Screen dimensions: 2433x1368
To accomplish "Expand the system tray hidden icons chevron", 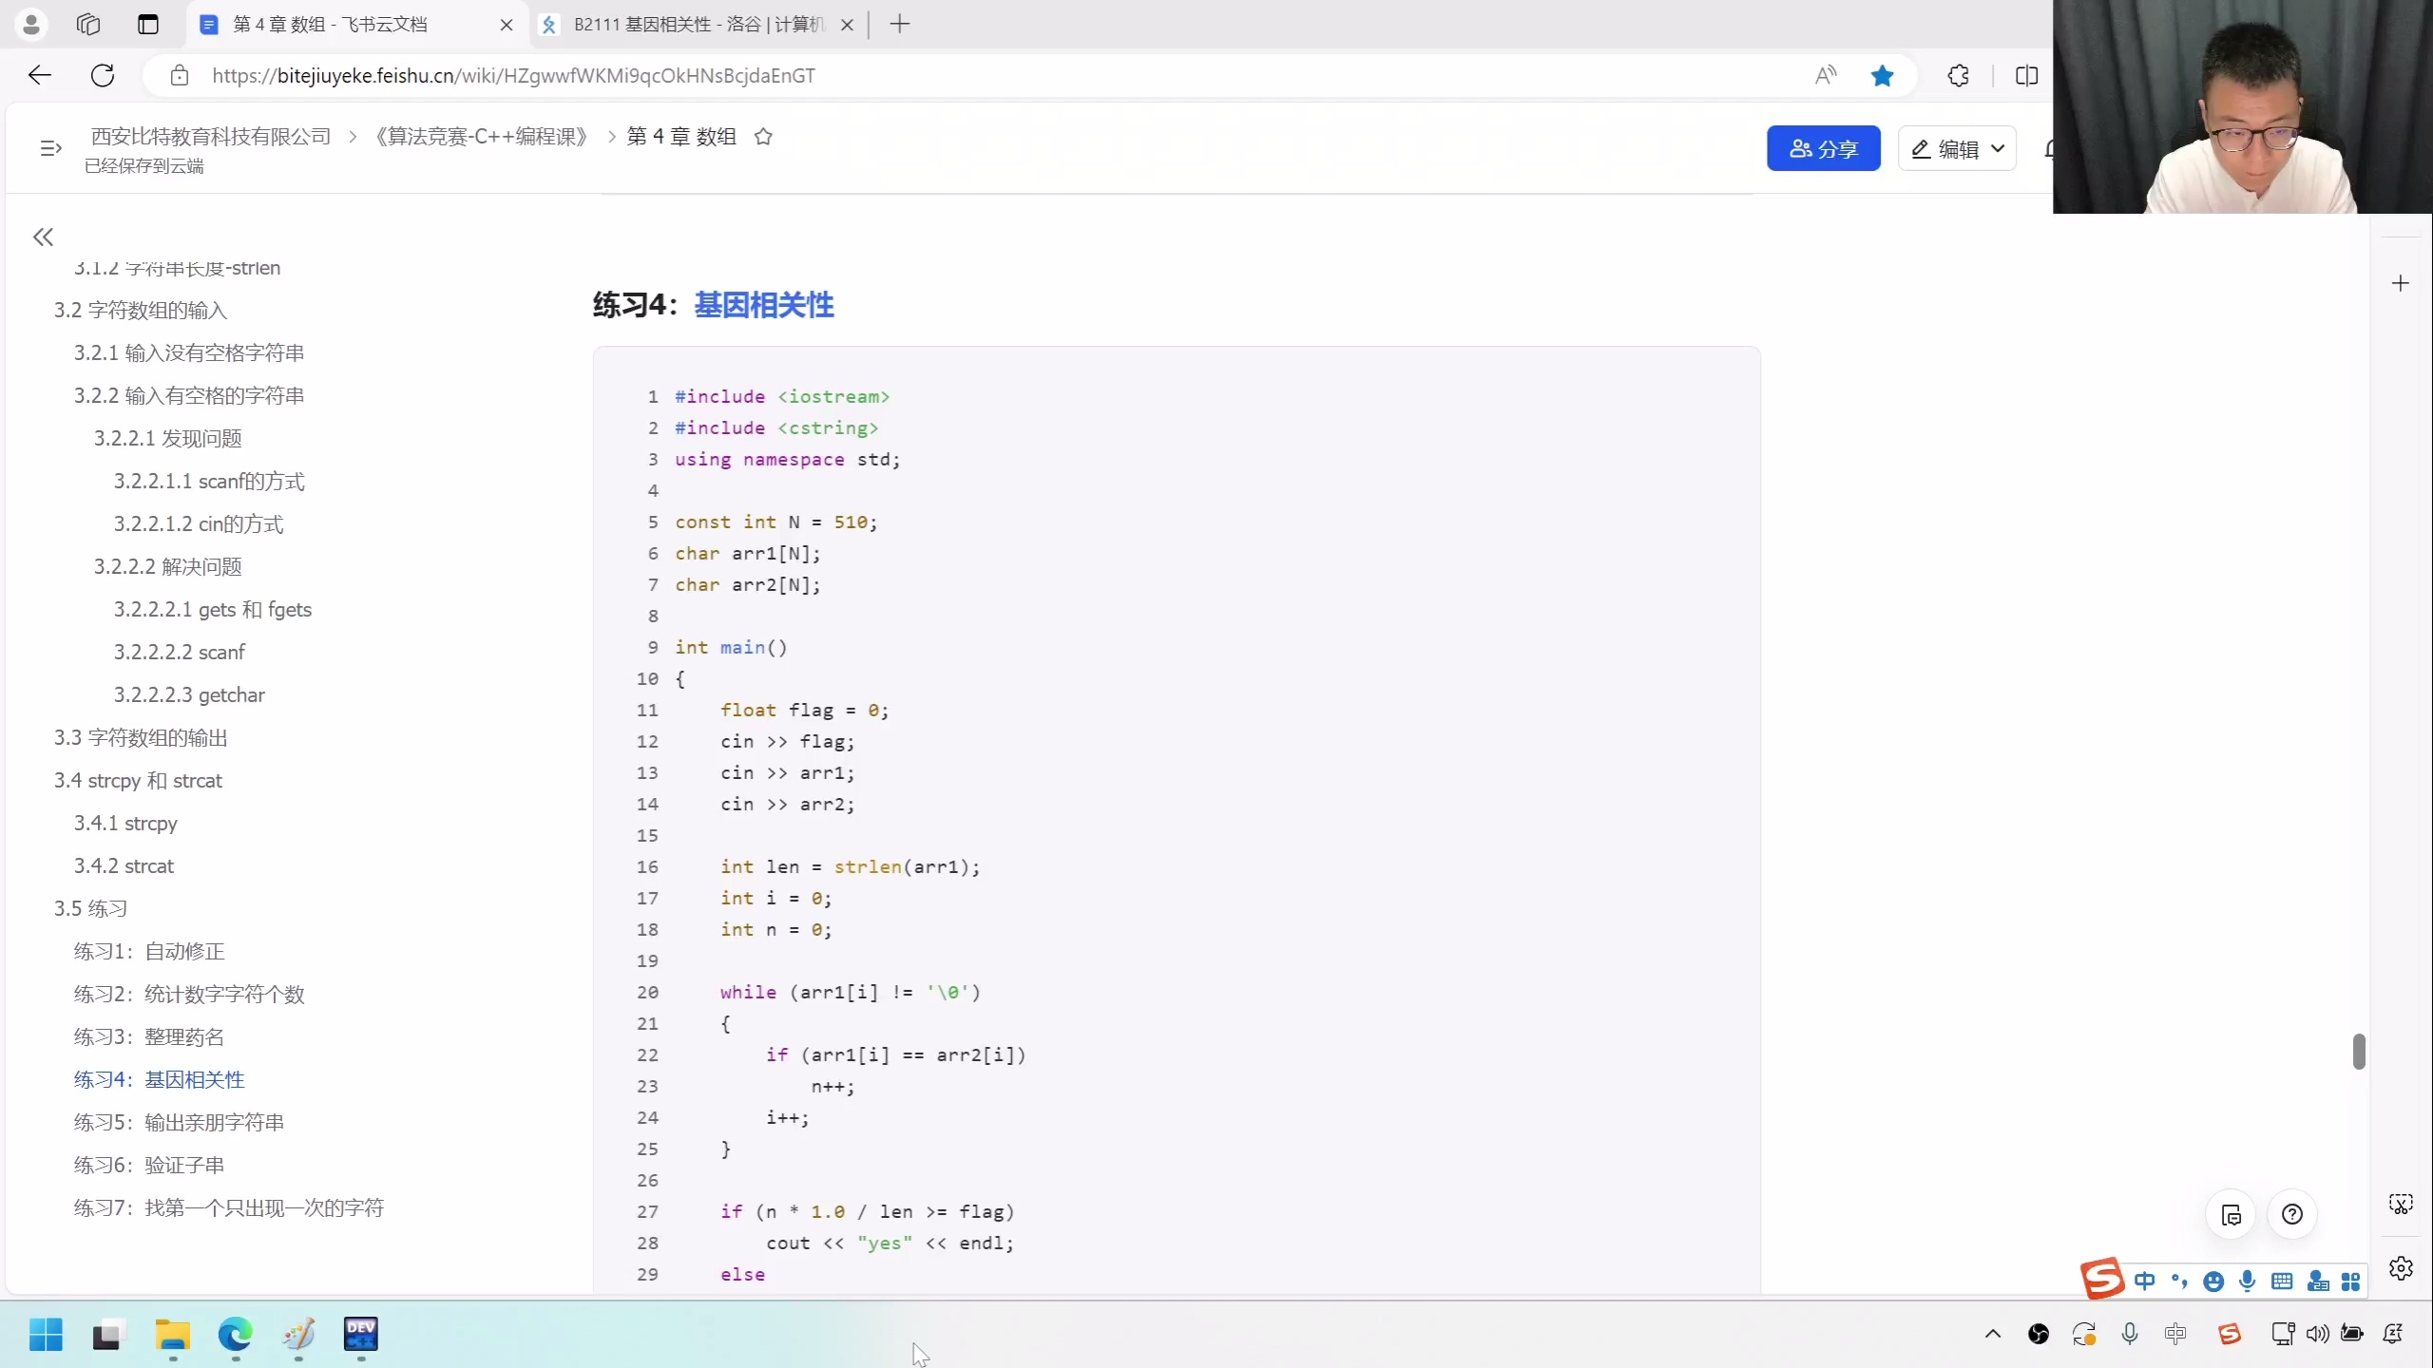I will coord(1993,1334).
